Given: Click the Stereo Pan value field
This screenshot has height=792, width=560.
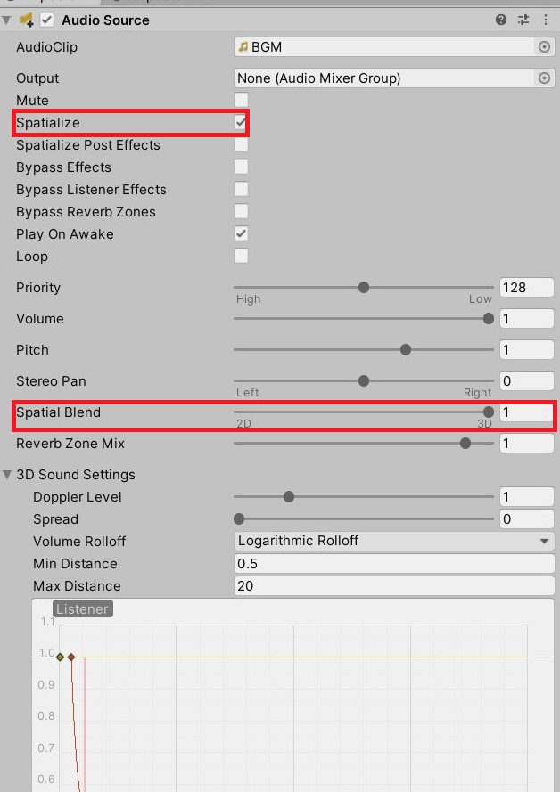Looking at the screenshot, I should pyautogui.click(x=527, y=380).
